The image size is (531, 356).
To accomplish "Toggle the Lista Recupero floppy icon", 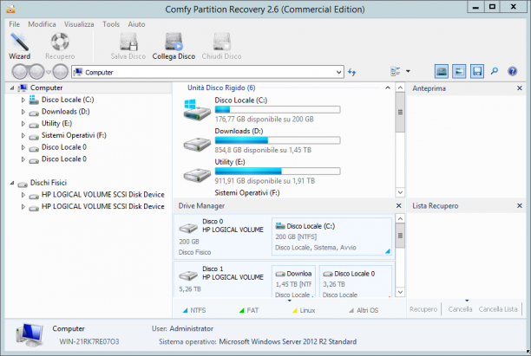I will point(477,71).
